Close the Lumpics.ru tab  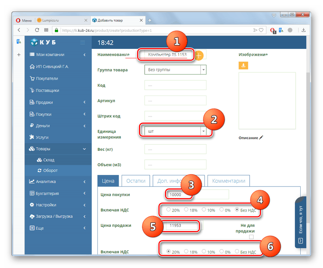[x=86, y=20]
